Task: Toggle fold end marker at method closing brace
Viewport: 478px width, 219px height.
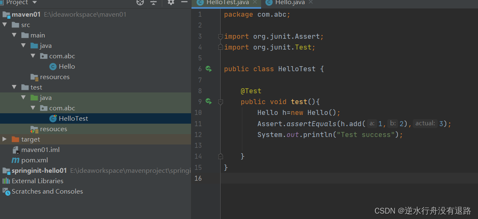Action: pos(220,156)
